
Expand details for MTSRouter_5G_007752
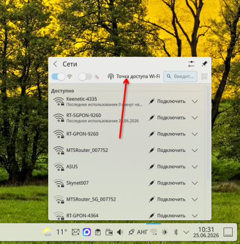pos(195,199)
